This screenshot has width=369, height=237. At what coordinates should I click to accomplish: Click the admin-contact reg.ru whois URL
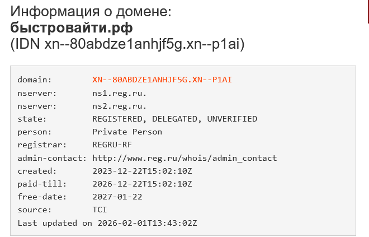click(184, 158)
